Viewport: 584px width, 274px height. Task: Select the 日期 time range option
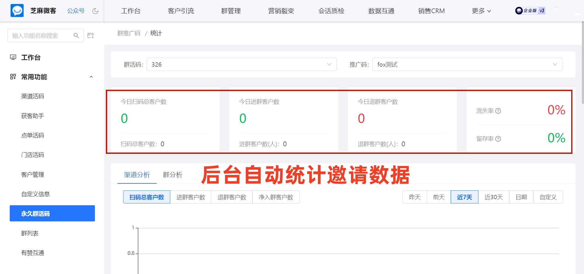point(521,197)
